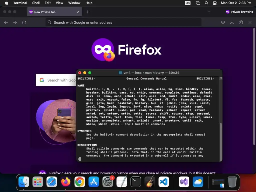Image resolution: width=256 pixels, height=192 pixels.
Task: Open the Shell menu
Action: (x=36, y=3)
